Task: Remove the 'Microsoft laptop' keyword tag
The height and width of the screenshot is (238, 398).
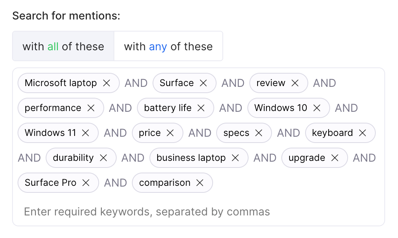Action: click(107, 83)
